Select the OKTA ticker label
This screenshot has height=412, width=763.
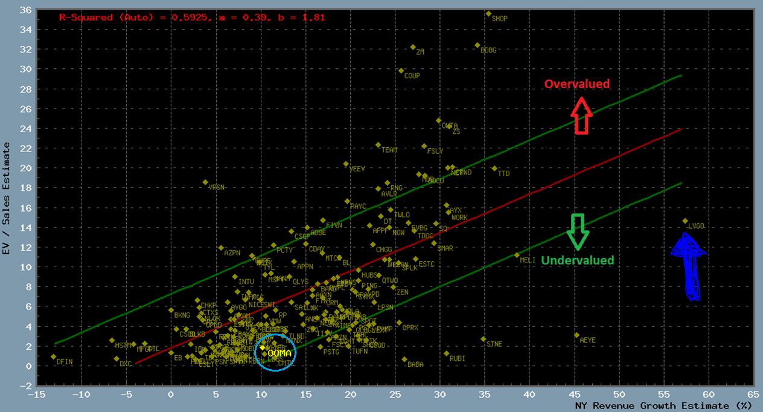point(450,126)
